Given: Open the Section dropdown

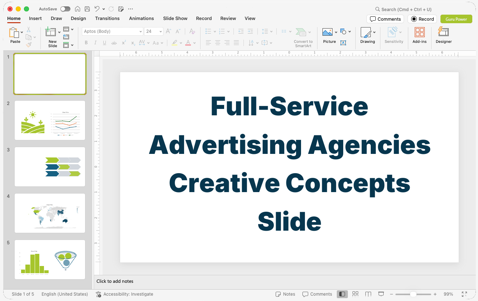Looking at the screenshot, I should 68,45.
